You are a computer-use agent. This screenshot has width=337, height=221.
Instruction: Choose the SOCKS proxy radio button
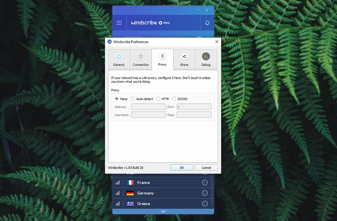[174, 99]
